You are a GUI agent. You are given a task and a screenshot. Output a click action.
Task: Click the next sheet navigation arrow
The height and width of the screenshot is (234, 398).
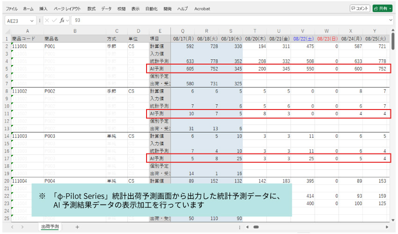[x=22, y=227]
